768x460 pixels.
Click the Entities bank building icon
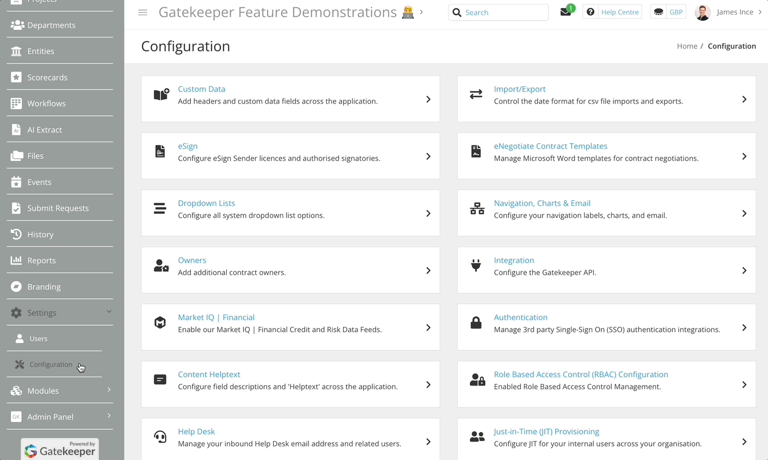pyautogui.click(x=16, y=51)
